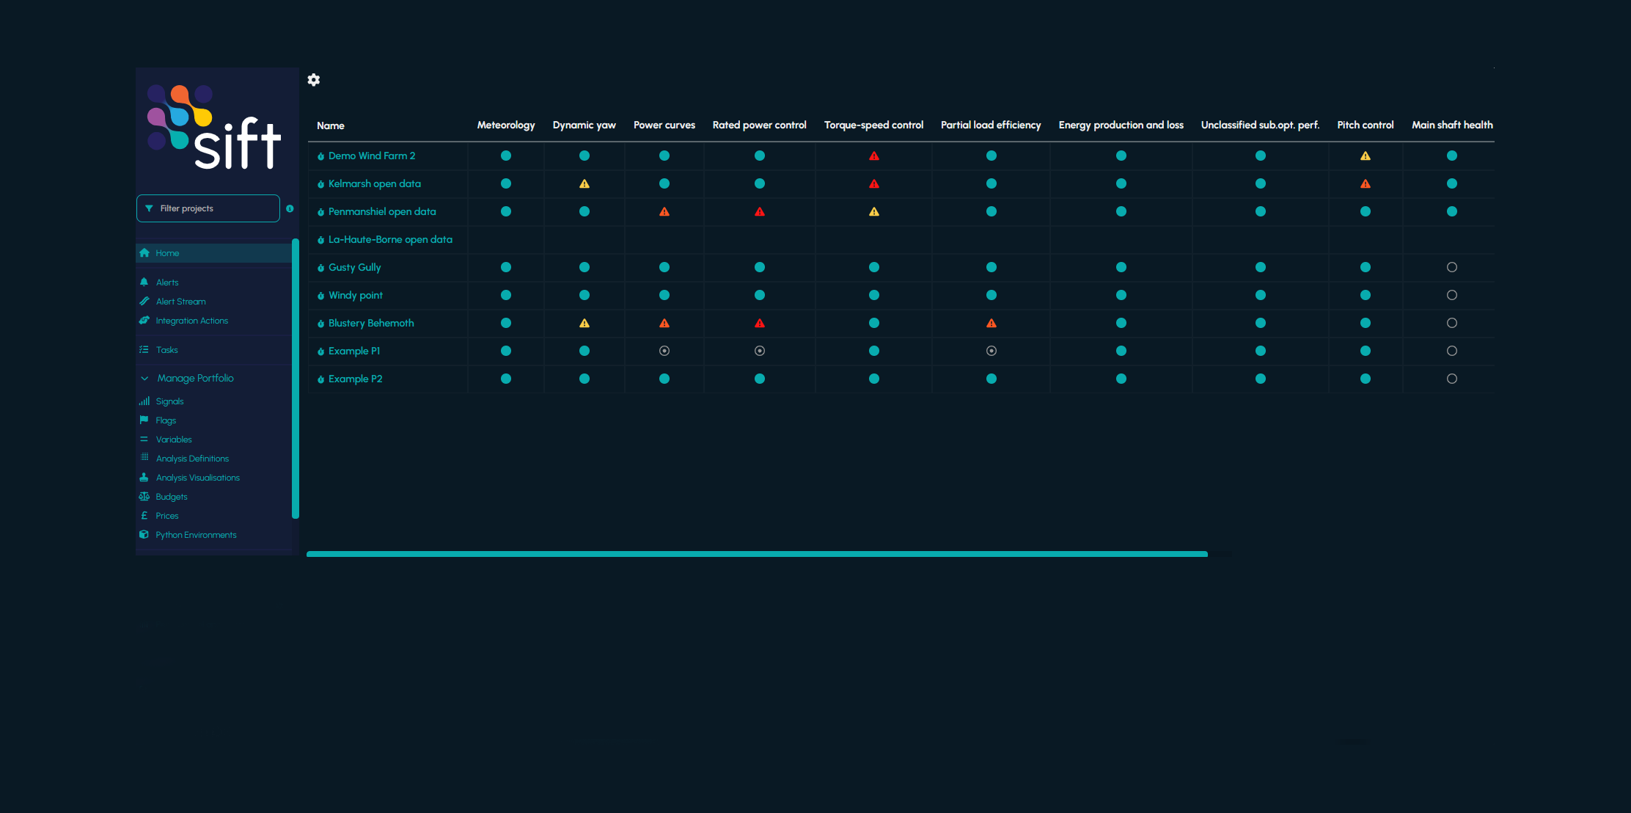Click the Integration Actions icon
Screen dimensions: 1631x813
pyautogui.click(x=144, y=321)
